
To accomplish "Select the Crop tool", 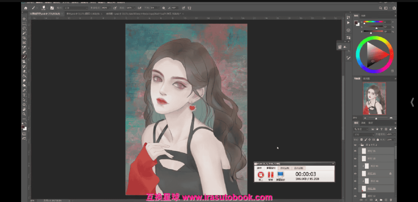I will pos(24,38).
